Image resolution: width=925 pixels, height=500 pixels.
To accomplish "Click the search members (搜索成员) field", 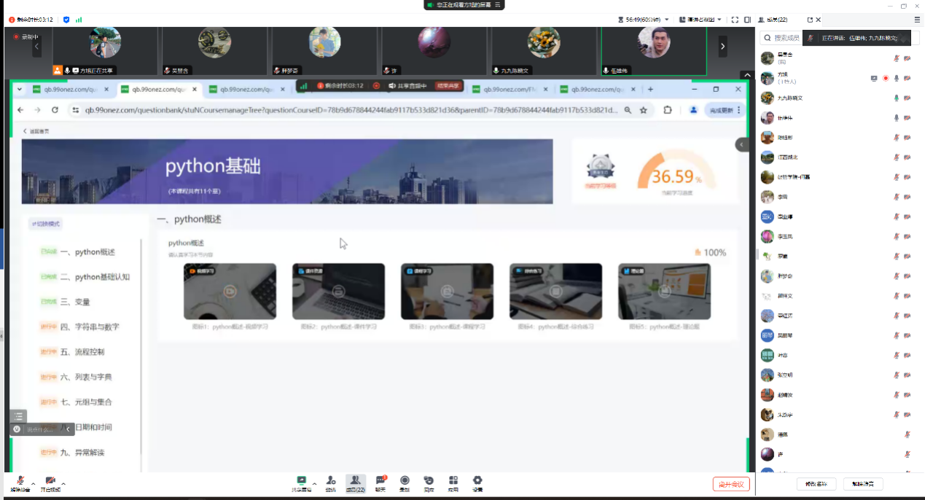I will pos(787,38).
